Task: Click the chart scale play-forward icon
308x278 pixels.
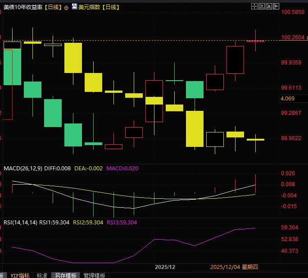Action: coord(269,6)
